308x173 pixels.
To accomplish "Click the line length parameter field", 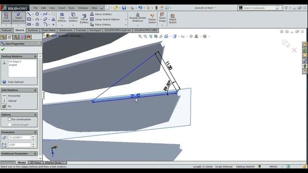I will coord(19,137).
